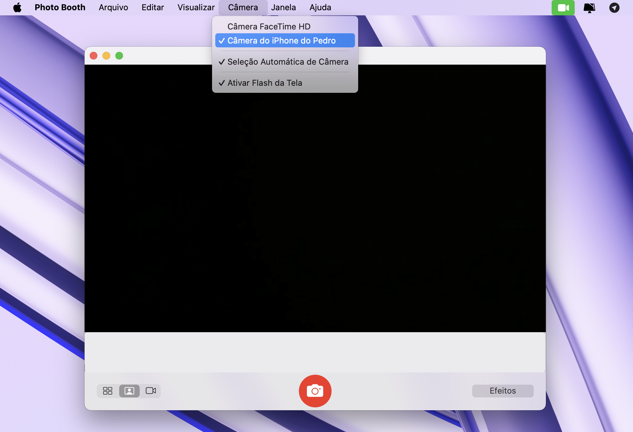Choose Câmera do iPhone do Pedro
This screenshot has width=633, height=432.
point(285,41)
